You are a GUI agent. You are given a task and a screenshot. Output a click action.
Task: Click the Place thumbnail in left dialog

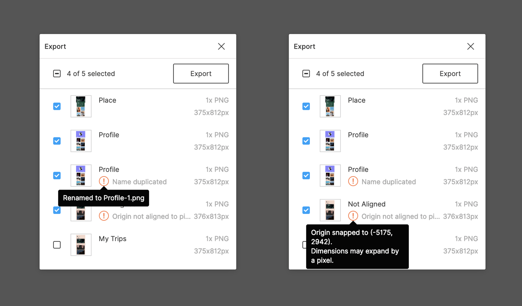click(81, 106)
